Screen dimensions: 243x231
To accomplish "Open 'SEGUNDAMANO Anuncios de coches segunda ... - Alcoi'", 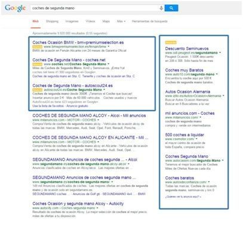I will point(85,160).
